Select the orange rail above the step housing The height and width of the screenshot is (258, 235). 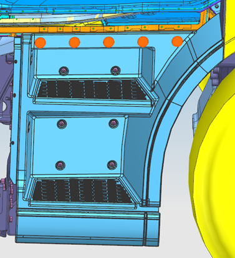100,28
